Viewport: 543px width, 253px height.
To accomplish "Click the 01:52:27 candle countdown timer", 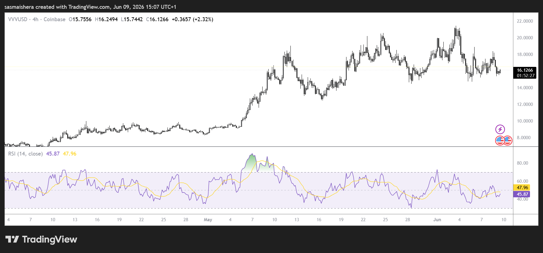I will pos(525,76).
